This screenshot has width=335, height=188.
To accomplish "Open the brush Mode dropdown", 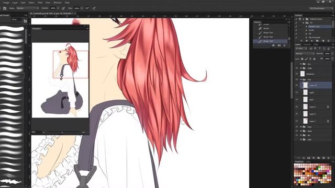I will point(27,8).
